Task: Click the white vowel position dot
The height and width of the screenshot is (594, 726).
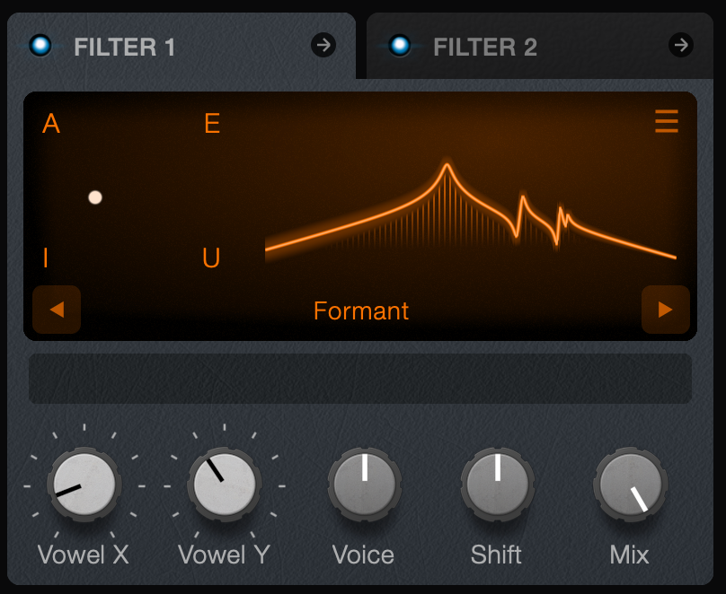Action: [95, 197]
